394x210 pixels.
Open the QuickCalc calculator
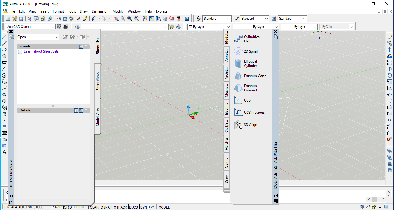pyautogui.click(x=178, y=19)
